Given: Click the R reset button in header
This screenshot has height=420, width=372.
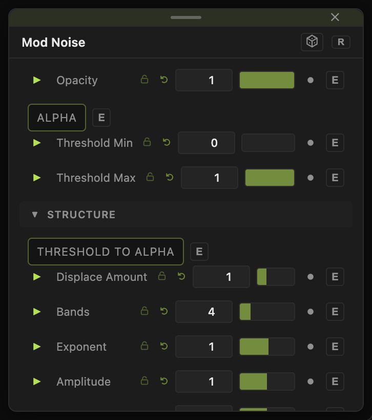Looking at the screenshot, I should click(341, 42).
